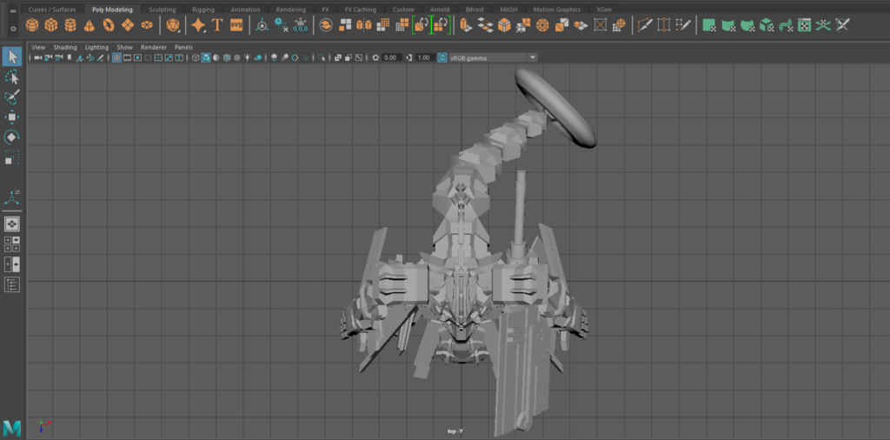Image resolution: width=890 pixels, height=440 pixels.
Task: Open the viewport Shading menu
Action: [65, 47]
